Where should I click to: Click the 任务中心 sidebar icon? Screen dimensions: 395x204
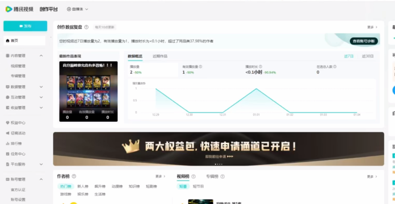coord(8,154)
